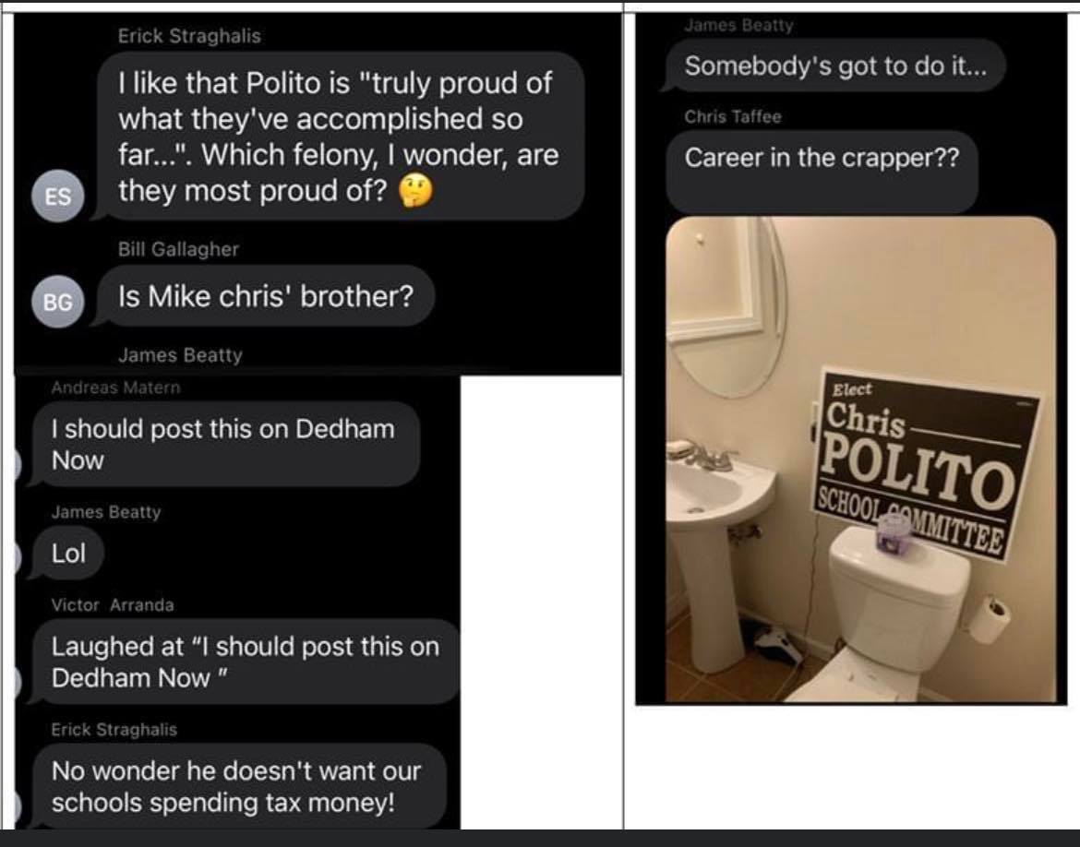
Task: Open Chris Taffee's sender name
Action: pos(733,117)
